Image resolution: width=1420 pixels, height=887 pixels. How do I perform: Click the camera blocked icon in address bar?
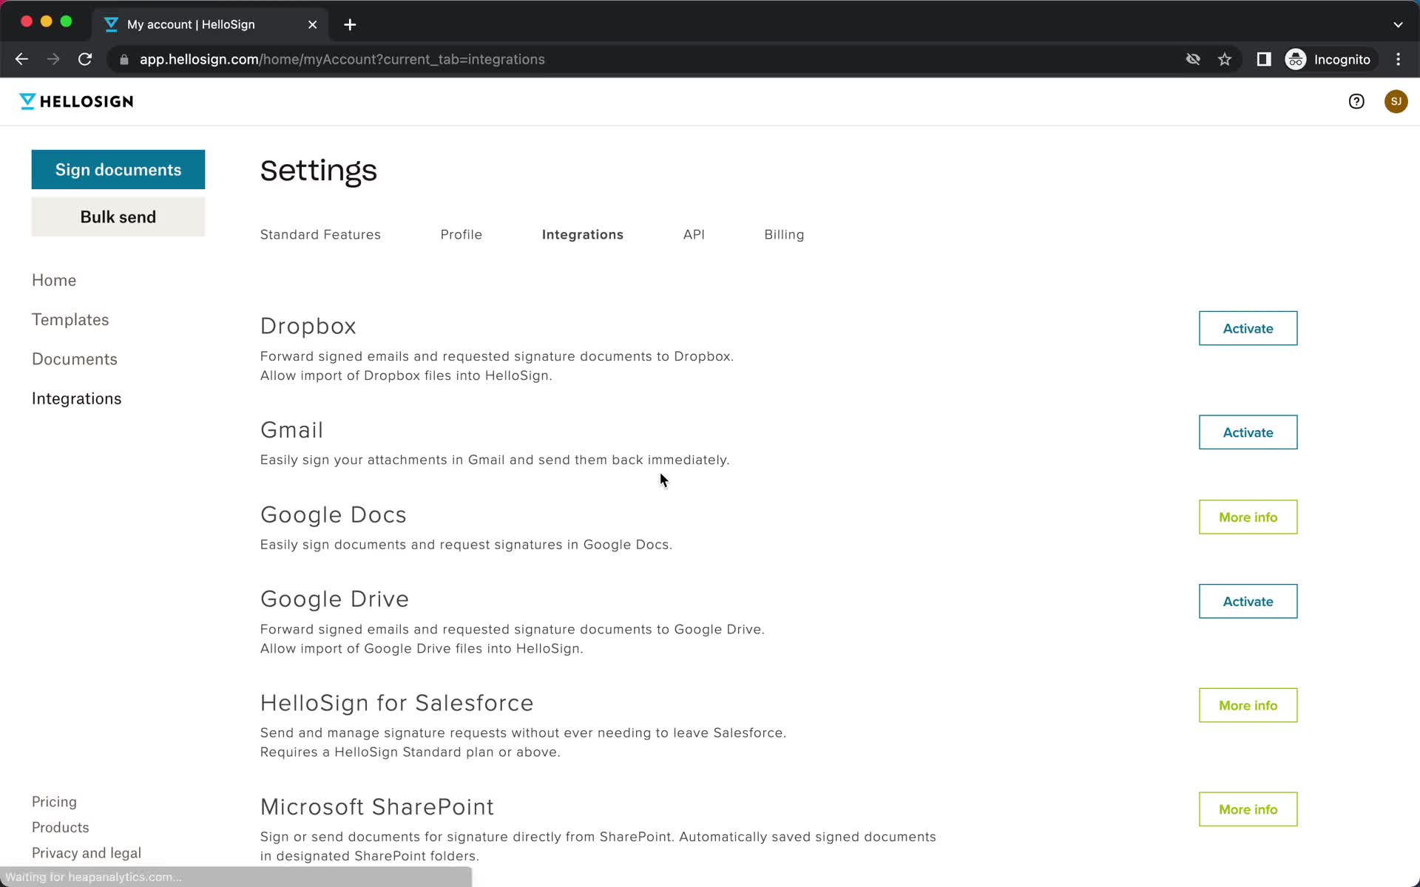click(1193, 59)
